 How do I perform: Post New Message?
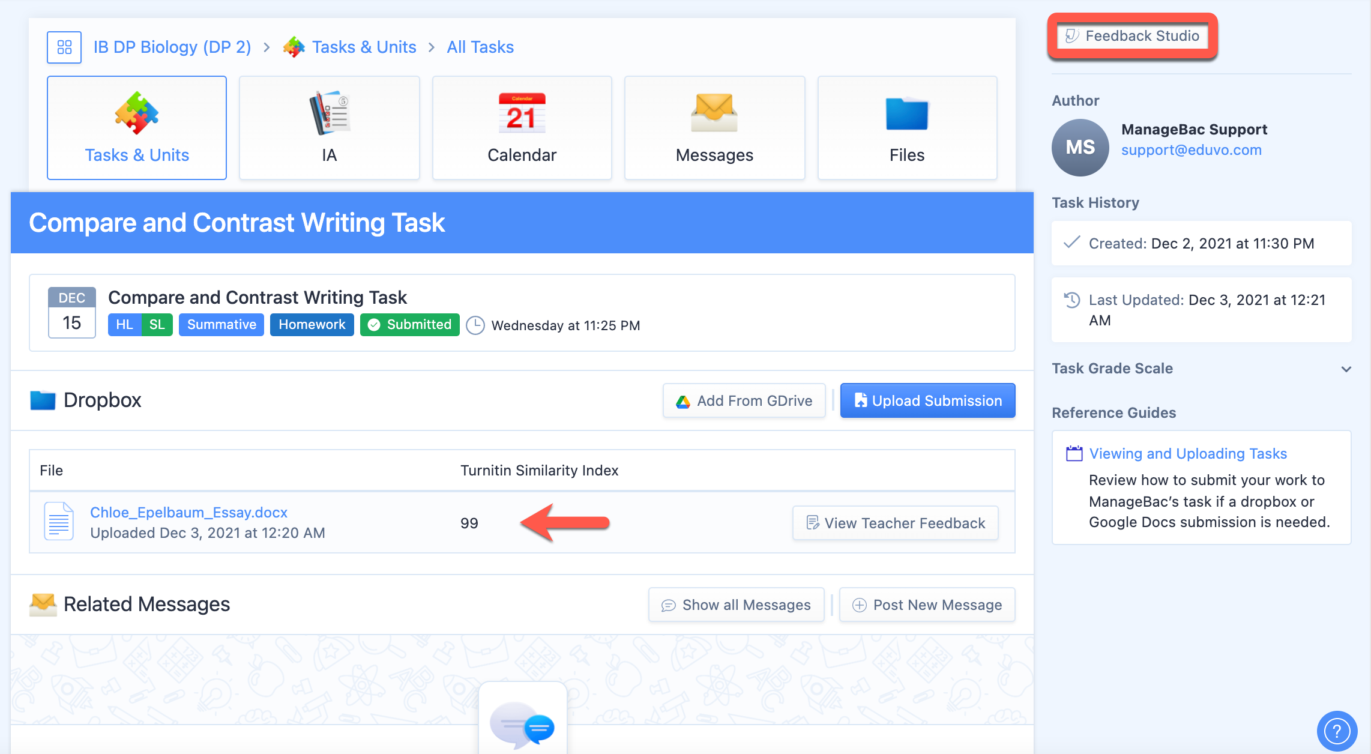click(x=927, y=605)
